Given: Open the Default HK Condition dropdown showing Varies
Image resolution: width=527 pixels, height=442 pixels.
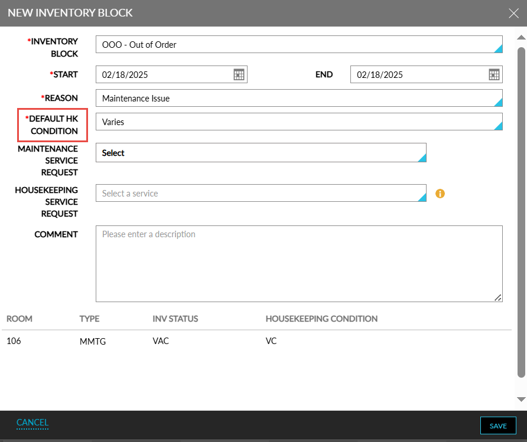Looking at the screenshot, I should [299, 122].
